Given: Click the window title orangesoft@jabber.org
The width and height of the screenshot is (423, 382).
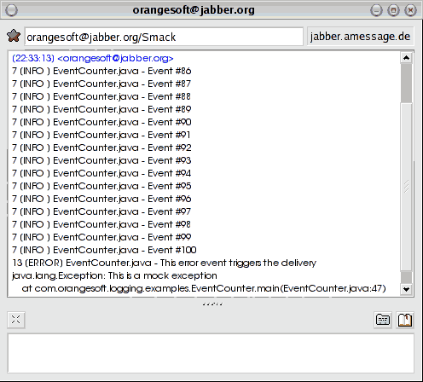Looking at the screenshot, I should tap(194, 10).
